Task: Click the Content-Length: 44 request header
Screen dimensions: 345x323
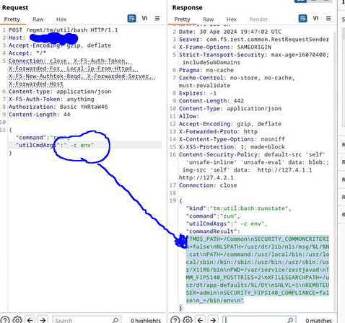Action: 40,115
